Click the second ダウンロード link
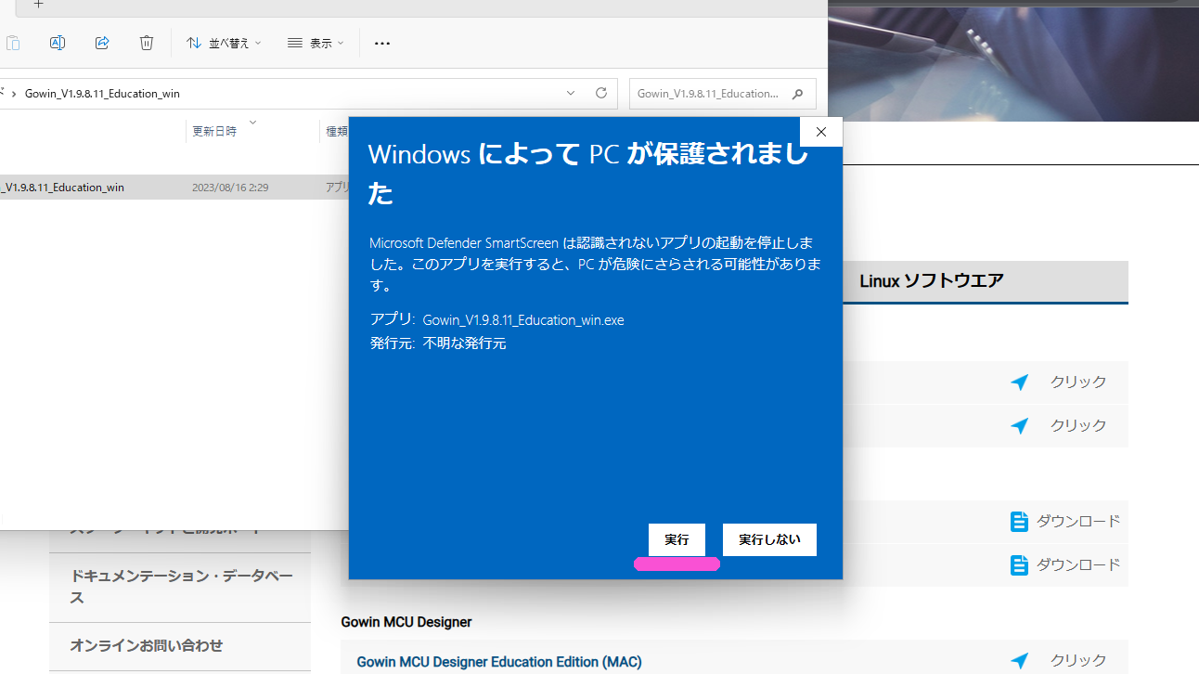This screenshot has width=1199, height=674. coord(1078,564)
